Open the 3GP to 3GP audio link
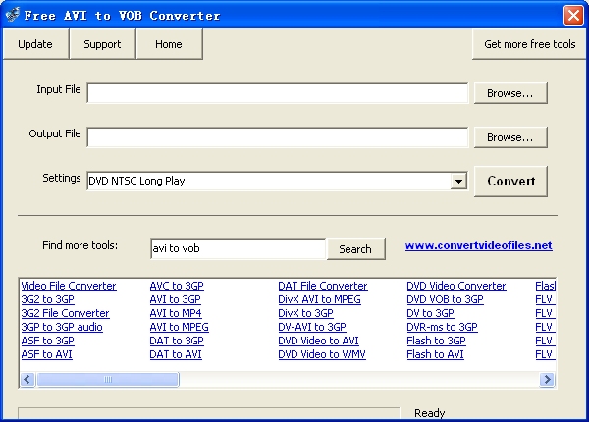 [x=62, y=327]
